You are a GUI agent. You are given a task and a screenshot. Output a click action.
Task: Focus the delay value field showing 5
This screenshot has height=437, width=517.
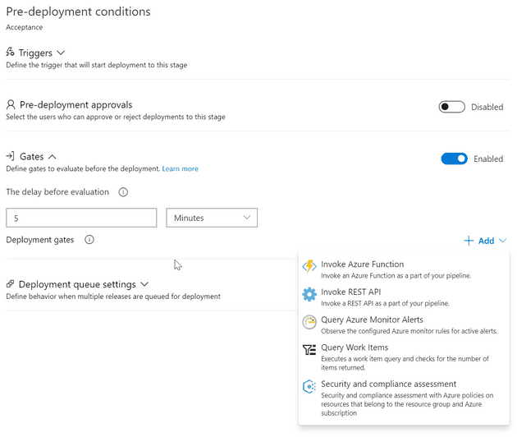81,218
